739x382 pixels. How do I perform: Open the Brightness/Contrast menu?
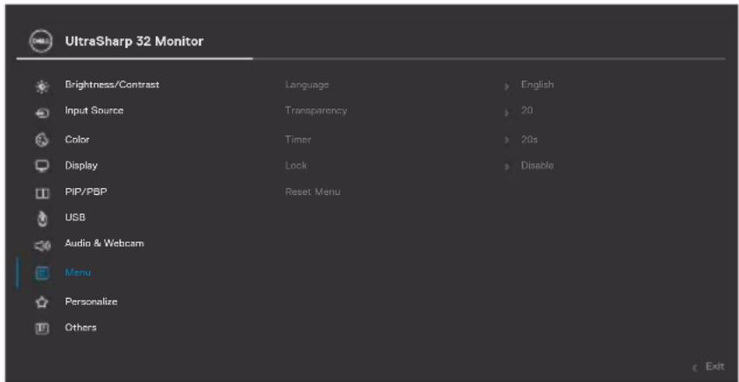112,85
